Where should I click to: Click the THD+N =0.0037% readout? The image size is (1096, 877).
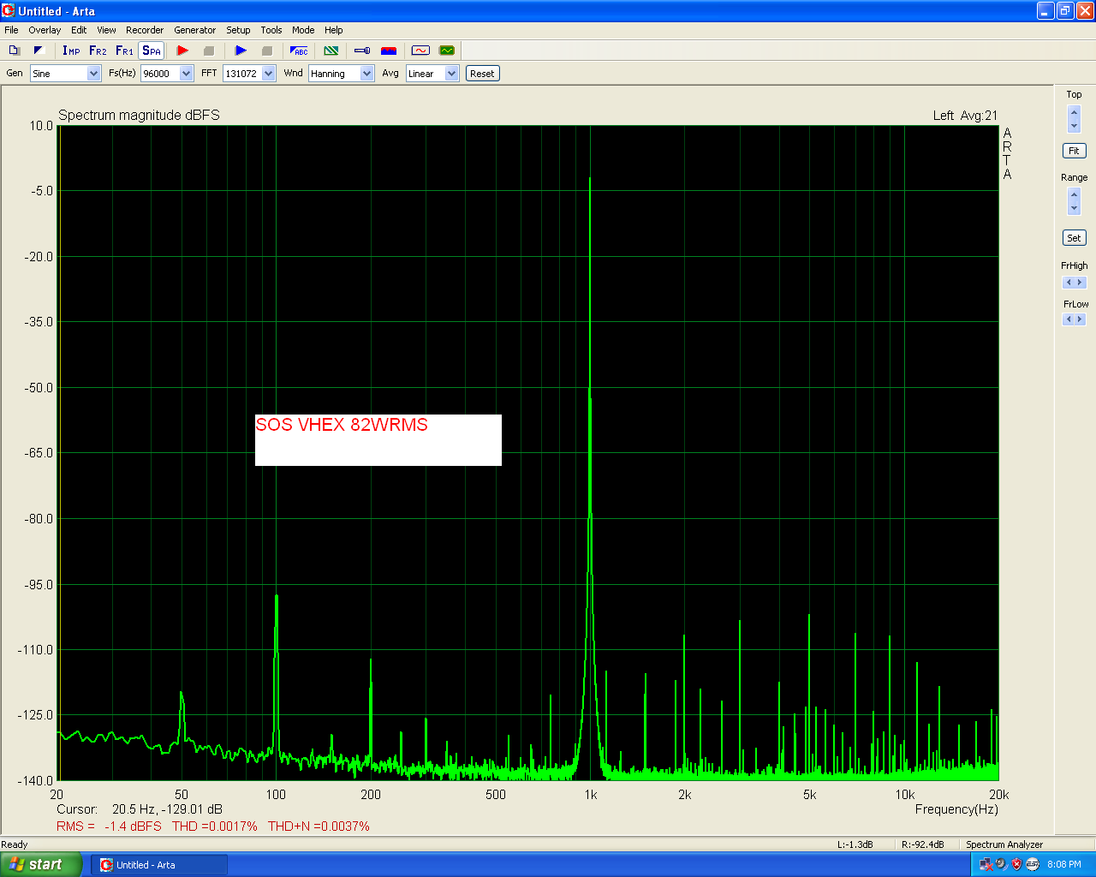[319, 826]
